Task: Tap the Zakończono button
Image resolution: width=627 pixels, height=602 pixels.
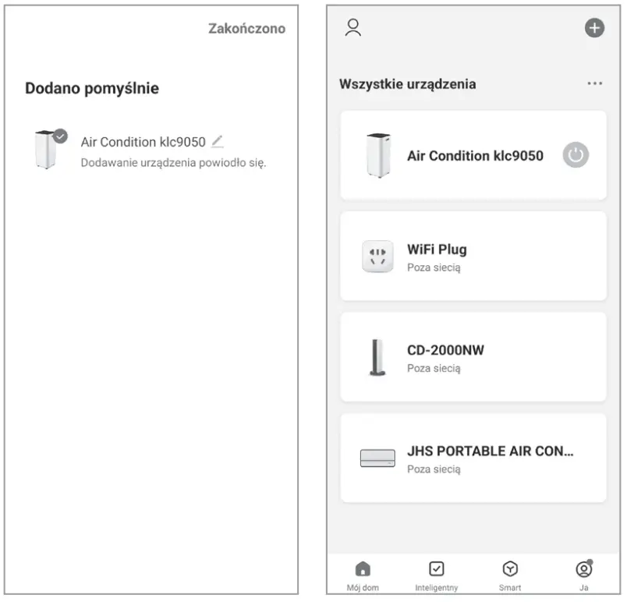Action: pyautogui.click(x=246, y=29)
